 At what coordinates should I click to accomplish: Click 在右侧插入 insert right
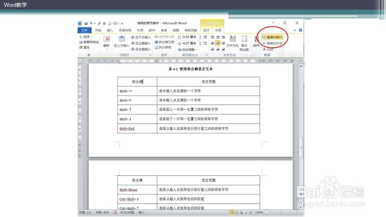(141, 49)
